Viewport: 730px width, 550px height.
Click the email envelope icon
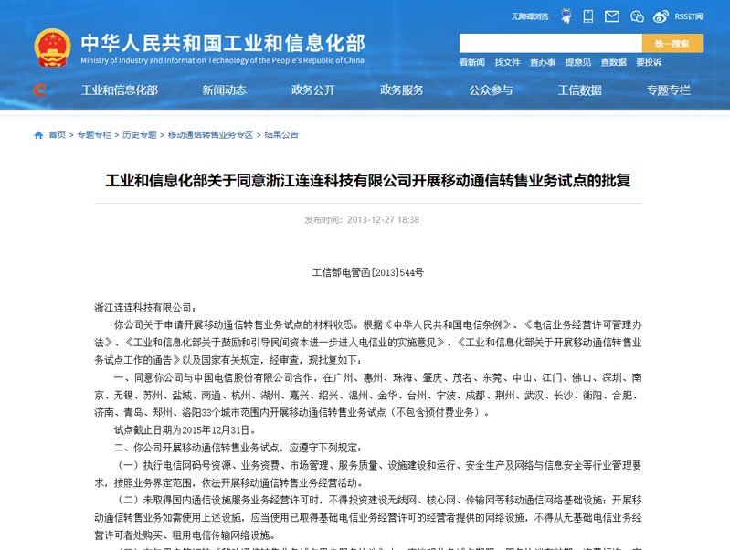[x=612, y=16]
